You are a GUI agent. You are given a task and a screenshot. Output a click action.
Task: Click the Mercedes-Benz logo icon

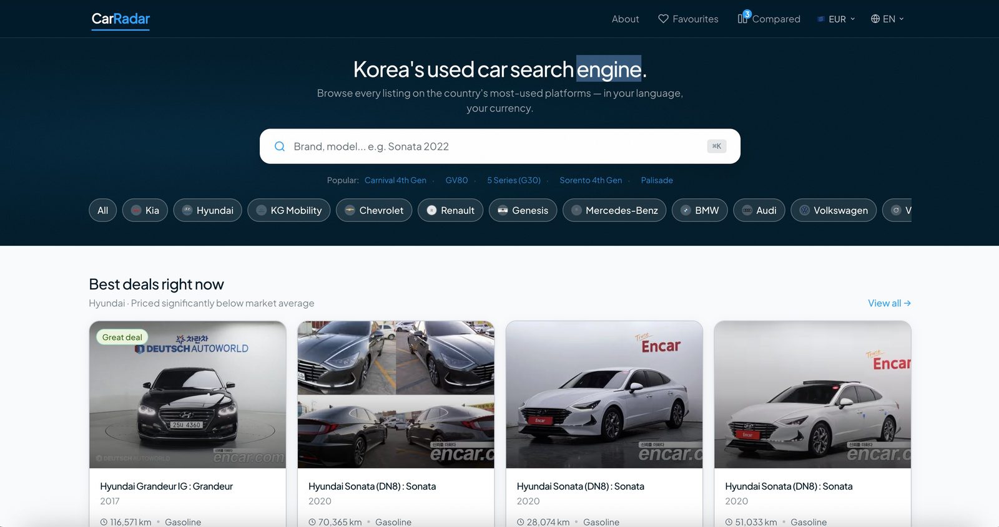pos(576,210)
